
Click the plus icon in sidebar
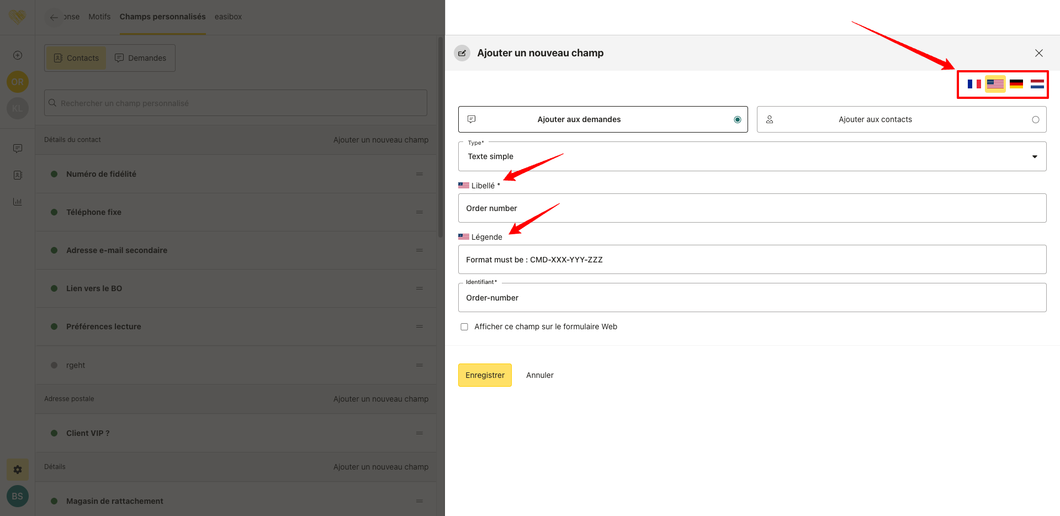point(18,55)
